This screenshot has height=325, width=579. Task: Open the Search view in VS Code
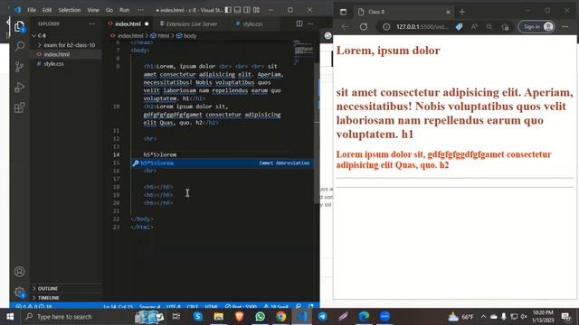pyautogui.click(x=20, y=46)
